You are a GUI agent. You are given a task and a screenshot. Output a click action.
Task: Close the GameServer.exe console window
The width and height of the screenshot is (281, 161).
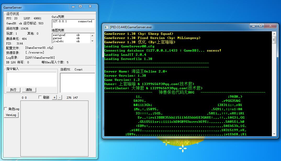point(271,26)
